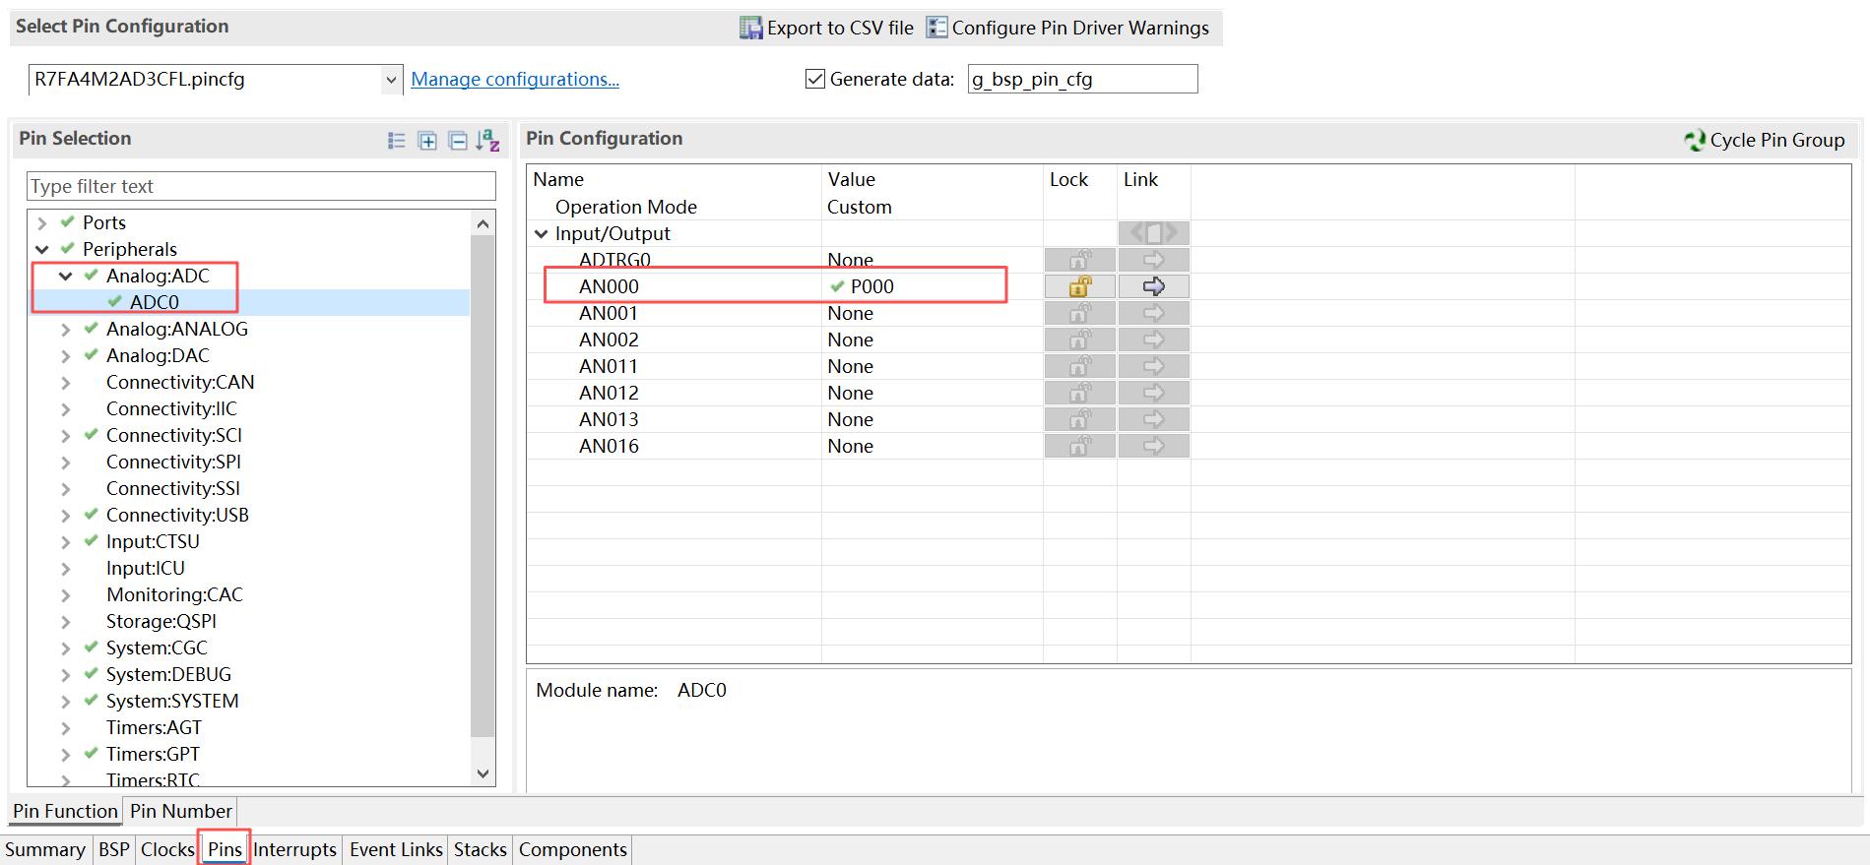This screenshot has width=1870, height=865.
Task: Focus the Type filter text field
Action: [x=261, y=186]
